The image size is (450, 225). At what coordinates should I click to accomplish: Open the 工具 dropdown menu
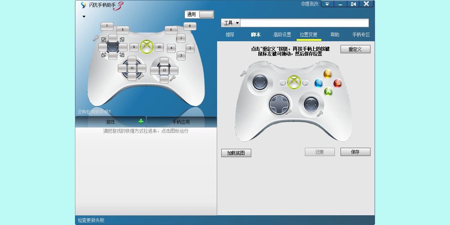(x=230, y=22)
